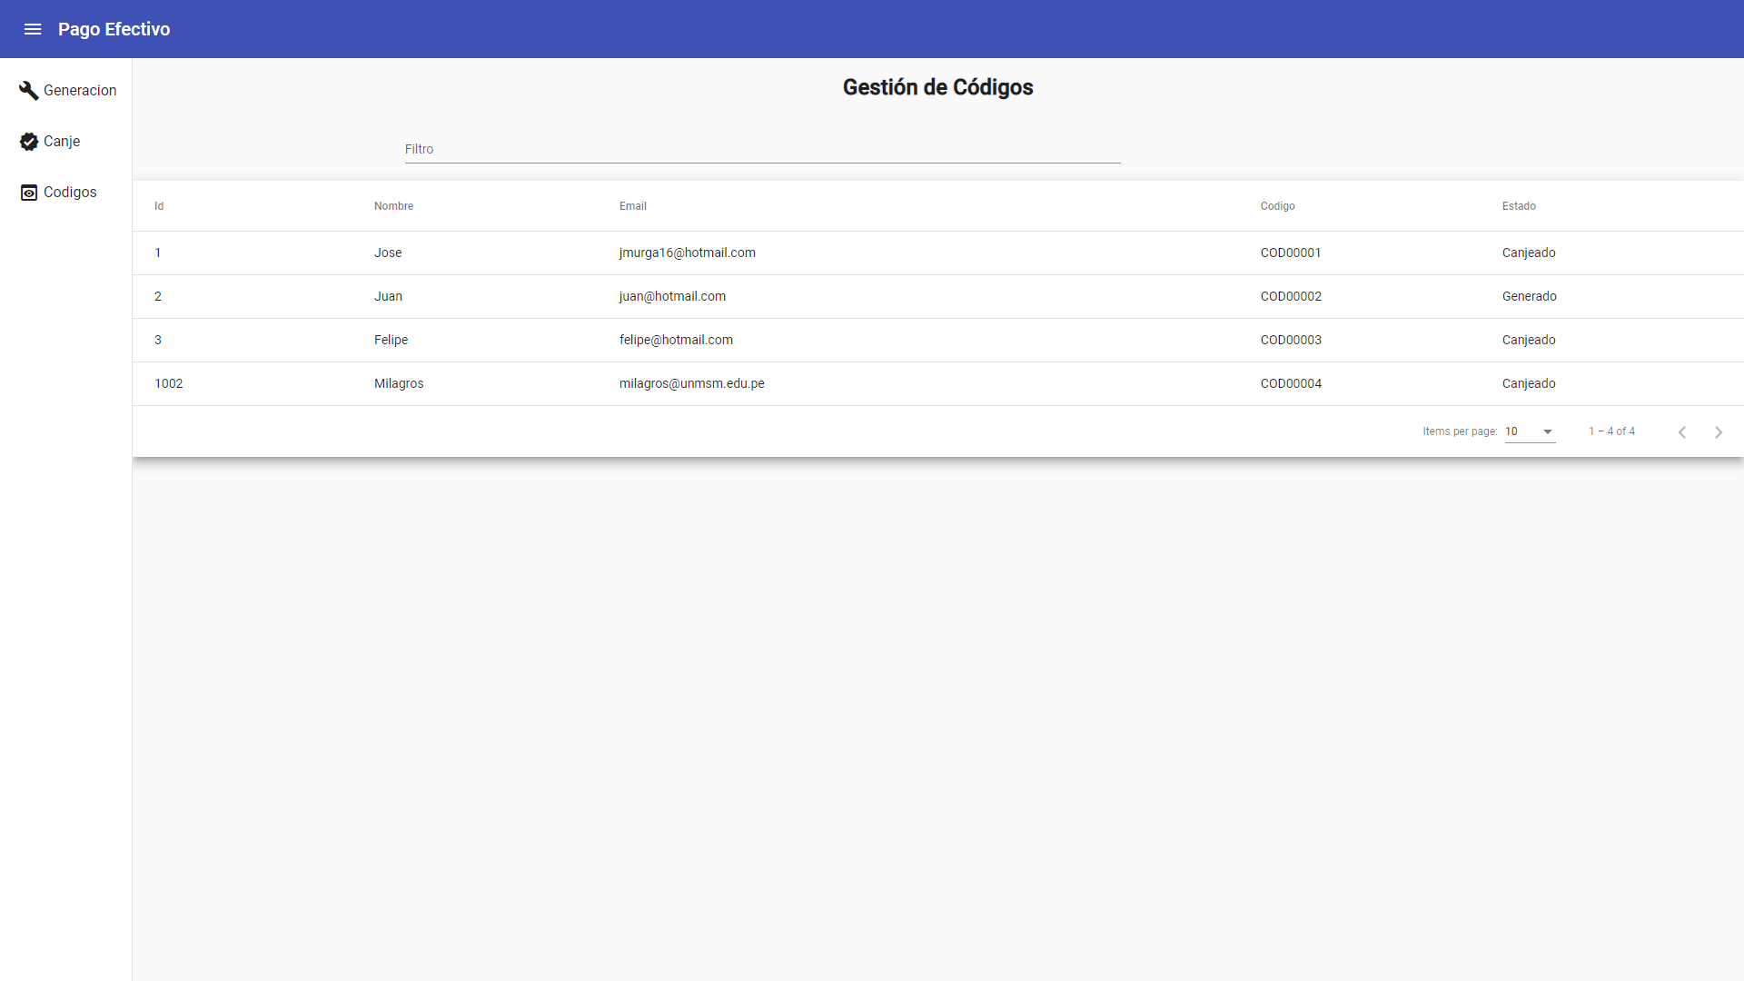Click the code COD00002 cell
1744x981 pixels.
(x=1290, y=296)
